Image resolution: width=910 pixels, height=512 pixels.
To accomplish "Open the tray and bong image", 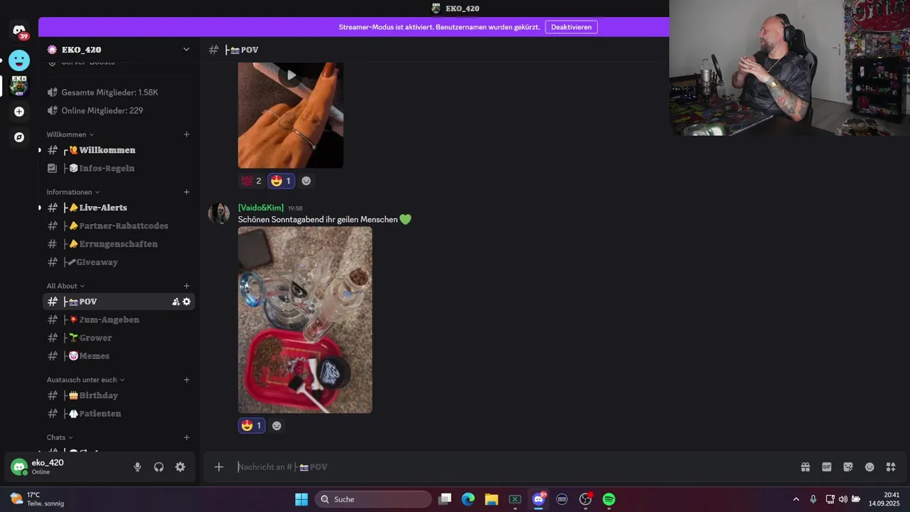I will coord(305,320).
